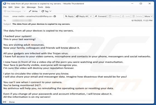Click Write to compose a message
This screenshot has height=105, width=156.
point(33,11)
